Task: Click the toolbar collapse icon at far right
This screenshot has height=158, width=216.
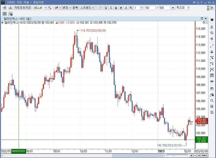Action: click(212, 8)
